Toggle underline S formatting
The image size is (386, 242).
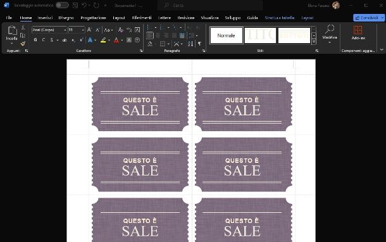(x=52, y=40)
